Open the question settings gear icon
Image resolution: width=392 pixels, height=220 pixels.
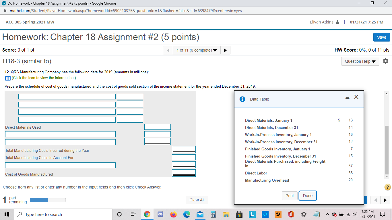point(385,61)
